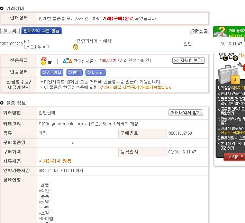Click the 목록 list button

(x=10, y=31)
